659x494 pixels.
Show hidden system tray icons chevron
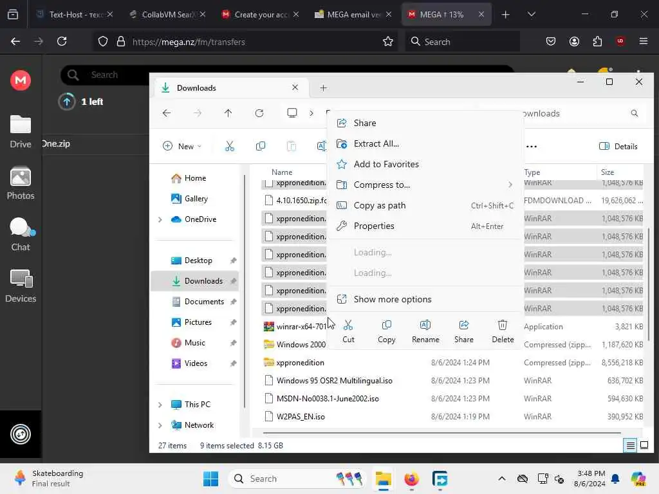click(x=502, y=479)
